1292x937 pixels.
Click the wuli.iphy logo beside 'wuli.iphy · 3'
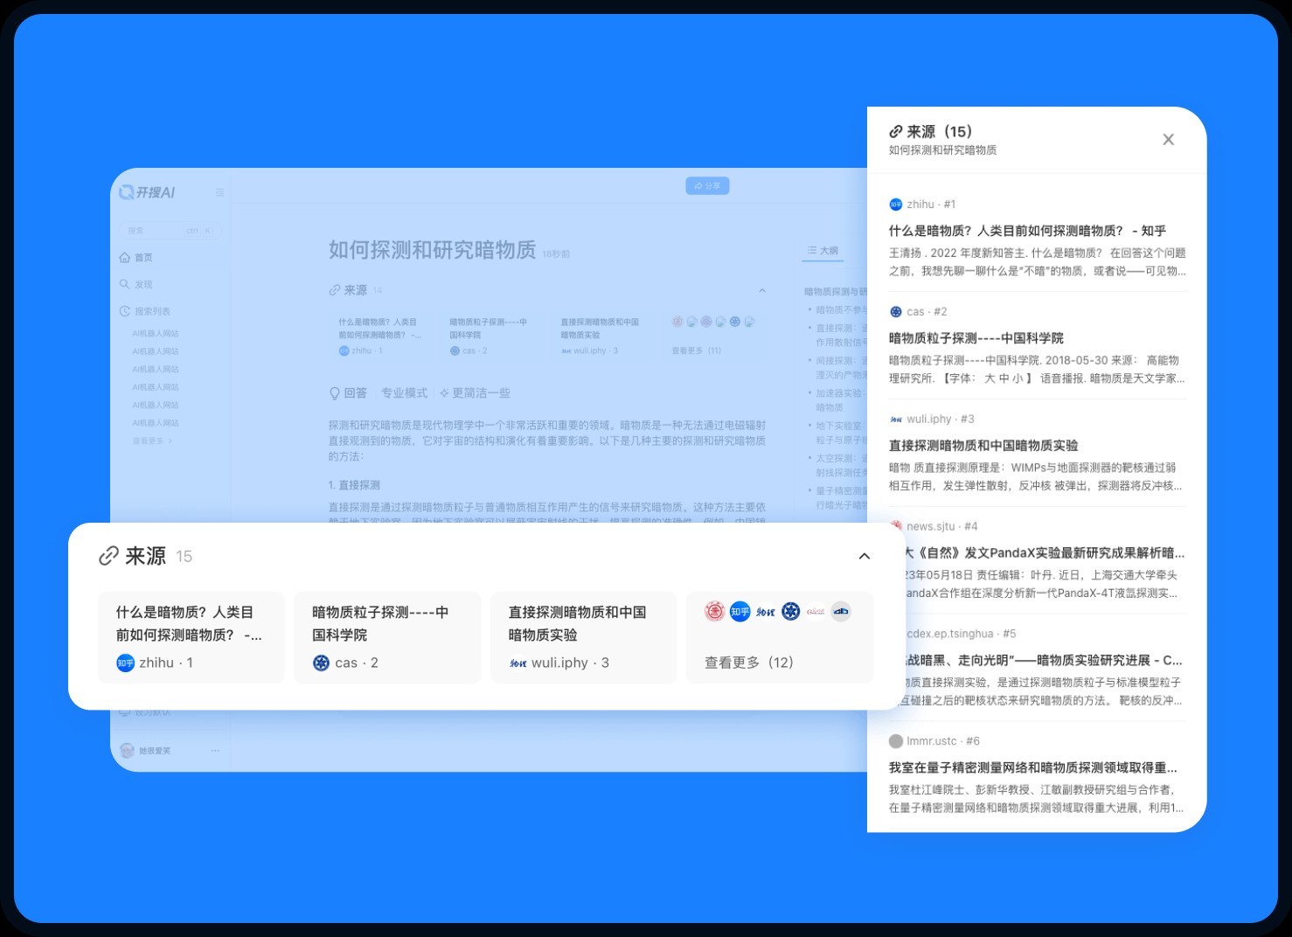[517, 663]
